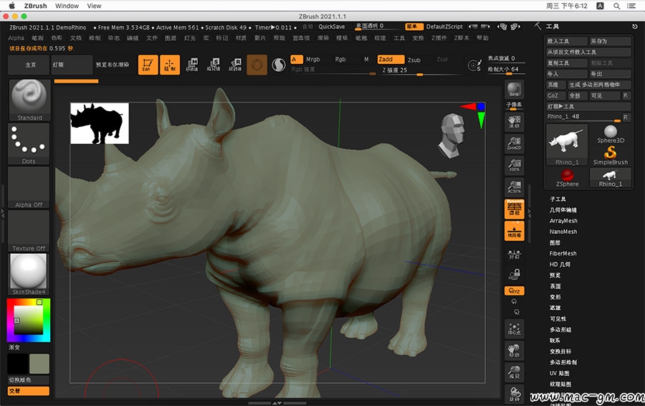Toggle the 地网格 floor grid
Viewport: 645px width, 406px height.
514,230
